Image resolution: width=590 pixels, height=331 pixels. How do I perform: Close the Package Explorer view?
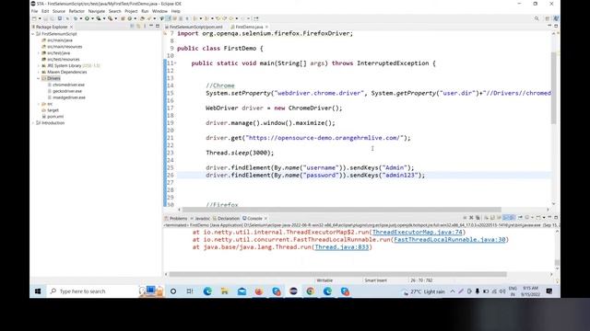pos(71,27)
